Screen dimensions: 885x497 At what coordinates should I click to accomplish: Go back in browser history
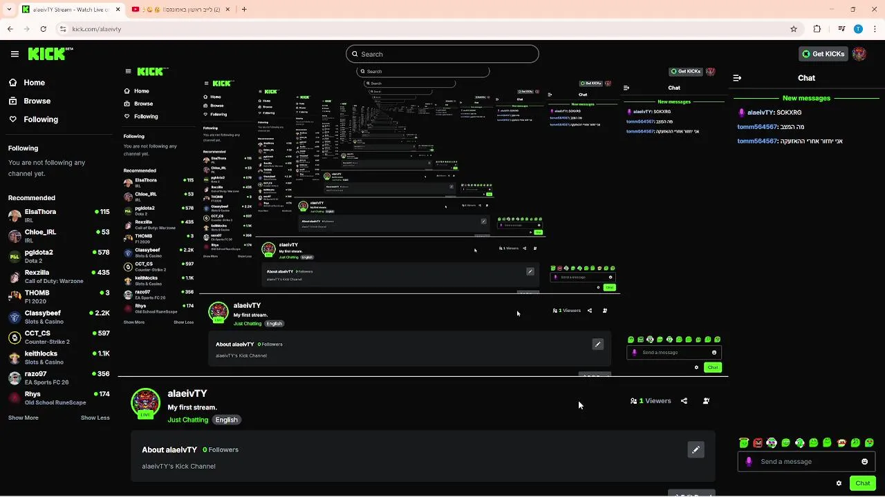pyautogui.click(x=10, y=29)
